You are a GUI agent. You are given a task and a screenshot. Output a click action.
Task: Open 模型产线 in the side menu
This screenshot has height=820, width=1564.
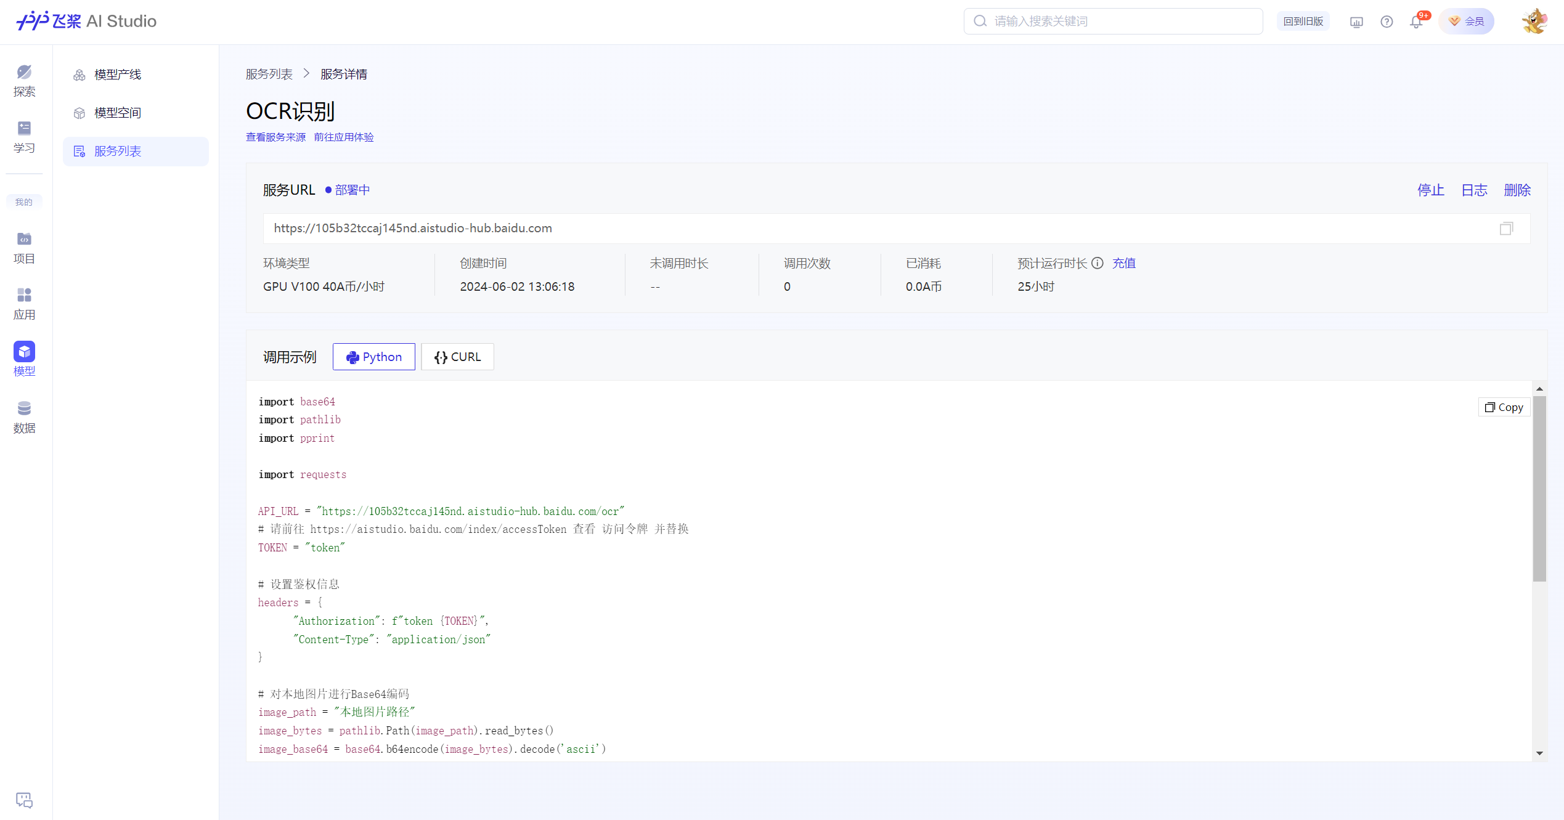[136, 75]
